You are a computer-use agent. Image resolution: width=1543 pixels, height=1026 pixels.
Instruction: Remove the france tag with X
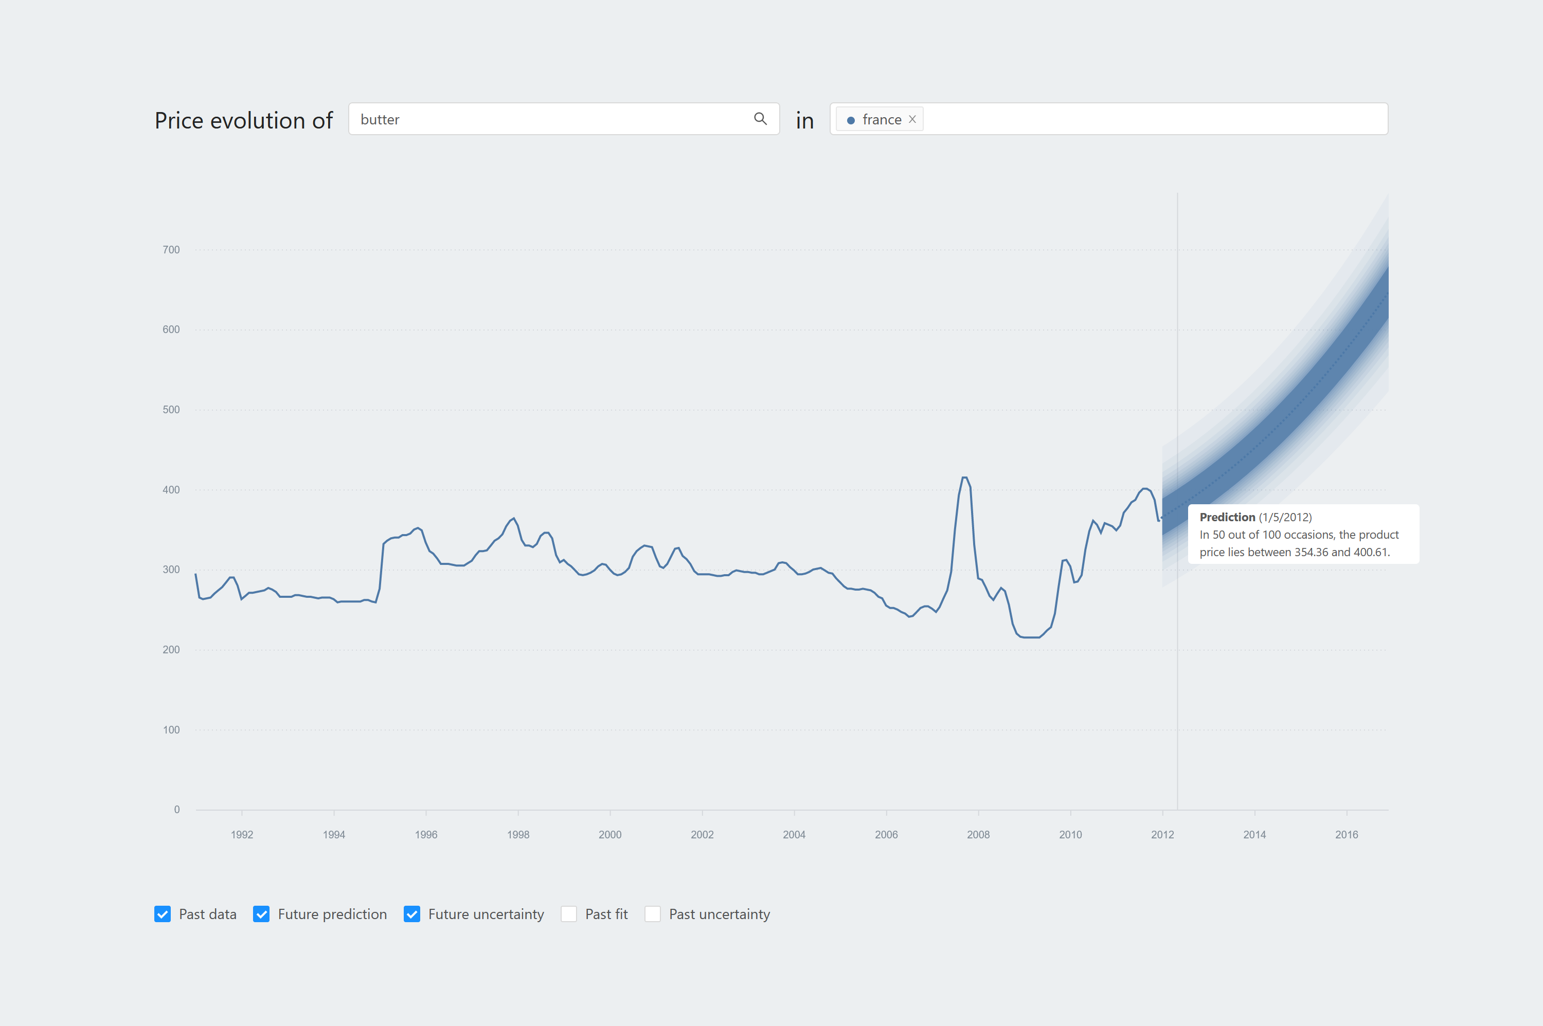pyautogui.click(x=912, y=119)
